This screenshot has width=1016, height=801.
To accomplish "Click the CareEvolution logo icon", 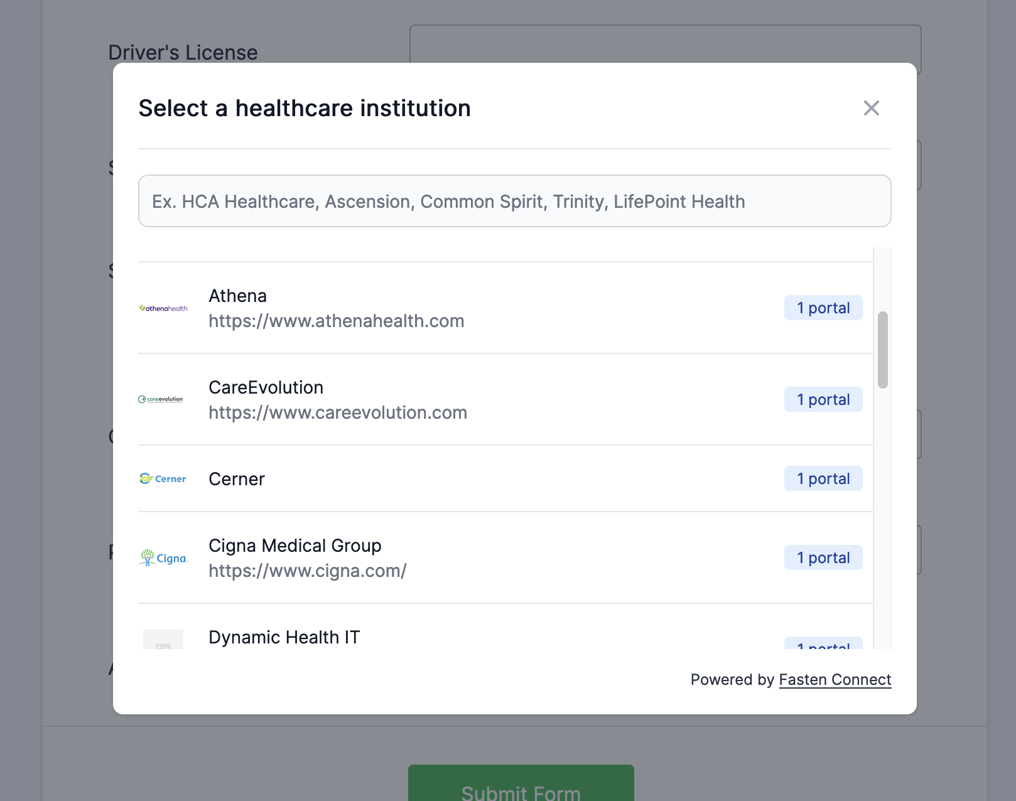I will (161, 399).
